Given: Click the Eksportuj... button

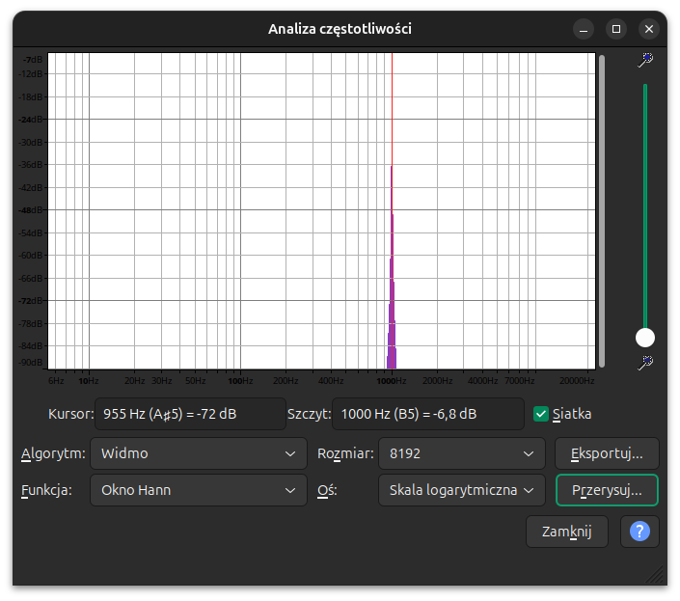Looking at the screenshot, I should pyautogui.click(x=607, y=453).
